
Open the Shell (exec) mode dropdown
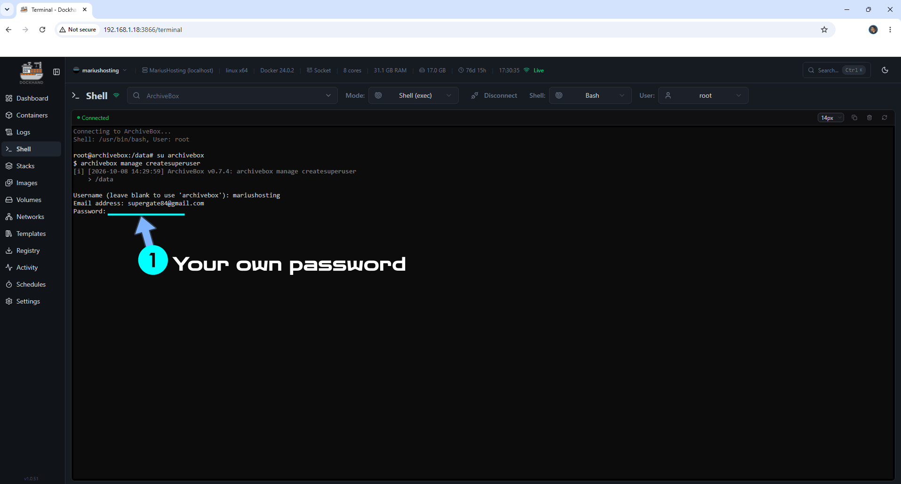413,95
